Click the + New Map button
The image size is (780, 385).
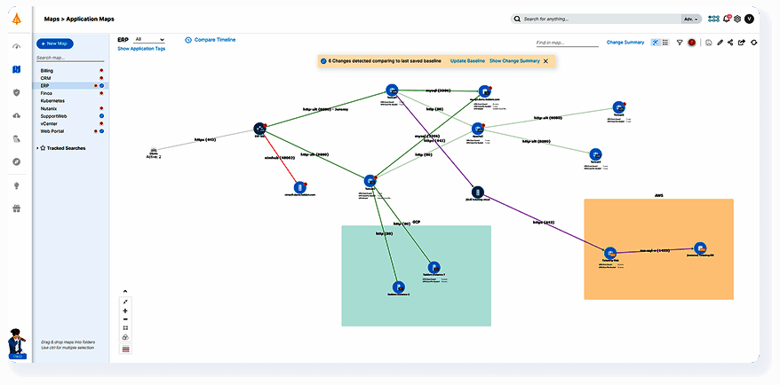pos(55,43)
